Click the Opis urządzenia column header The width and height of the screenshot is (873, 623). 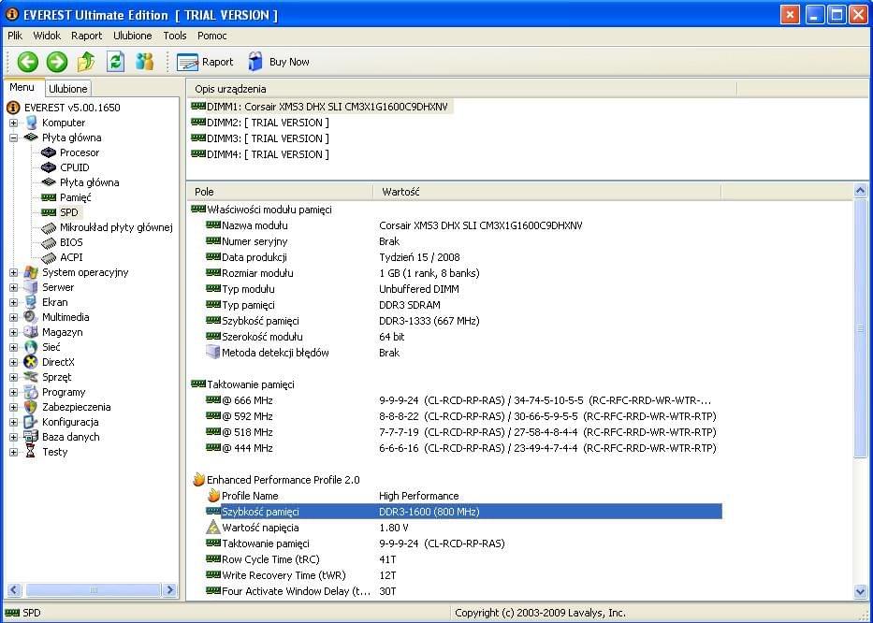(x=461, y=89)
